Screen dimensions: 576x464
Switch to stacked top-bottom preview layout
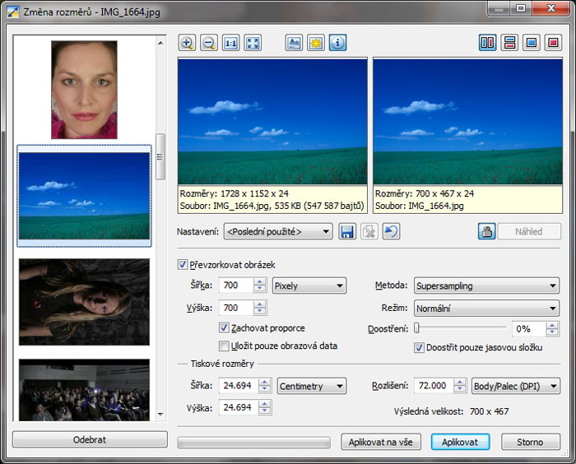point(509,44)
